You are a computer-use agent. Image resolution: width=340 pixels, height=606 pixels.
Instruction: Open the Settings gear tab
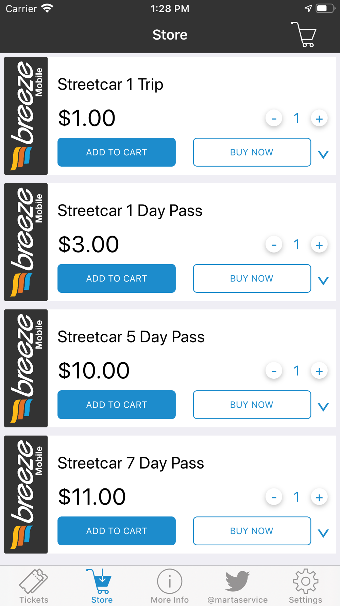(x=305, y=586)
